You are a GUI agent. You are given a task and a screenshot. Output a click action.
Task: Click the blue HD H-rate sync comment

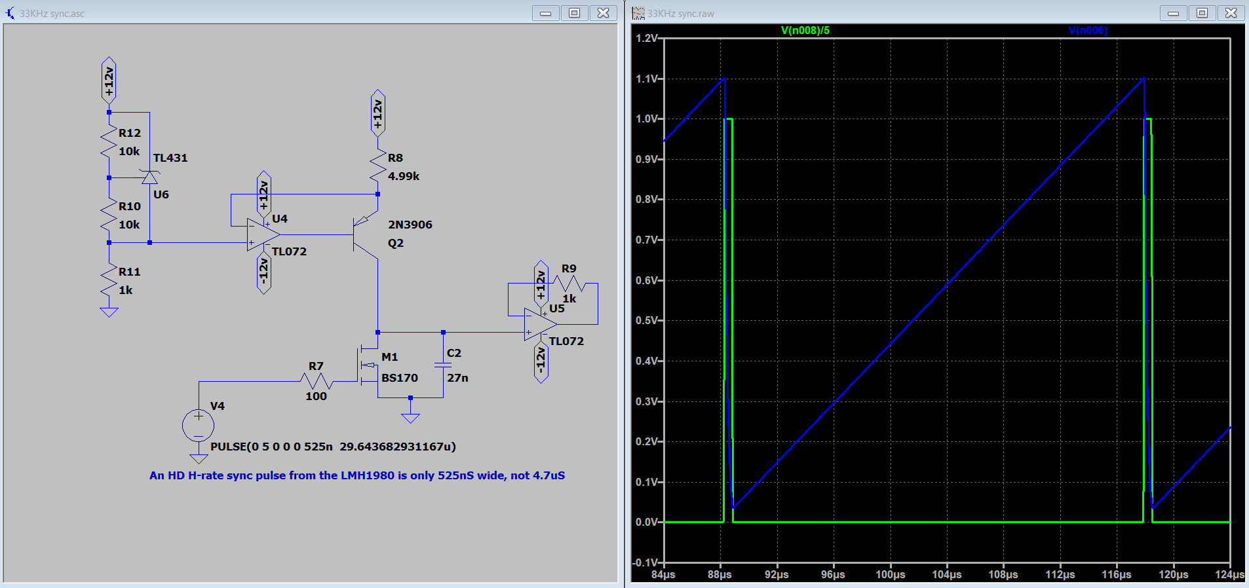357,475
